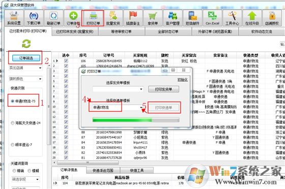This screenshot has height=189, width=285.
Task: Open 选择快递单模板 combo showing 申通E物流
Action: (118, 108)
